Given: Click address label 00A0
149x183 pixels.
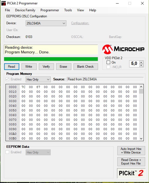Looking at the screenshot, I should [13, 134].
